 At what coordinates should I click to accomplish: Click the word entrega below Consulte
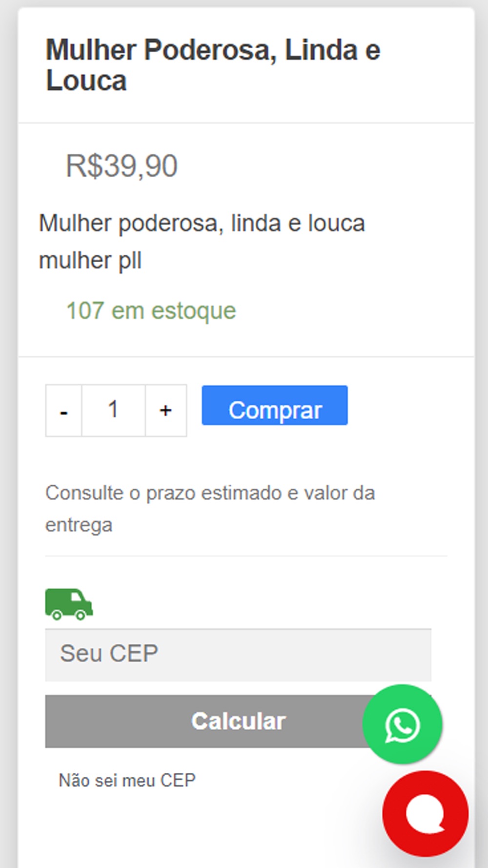tap(79, 526)
